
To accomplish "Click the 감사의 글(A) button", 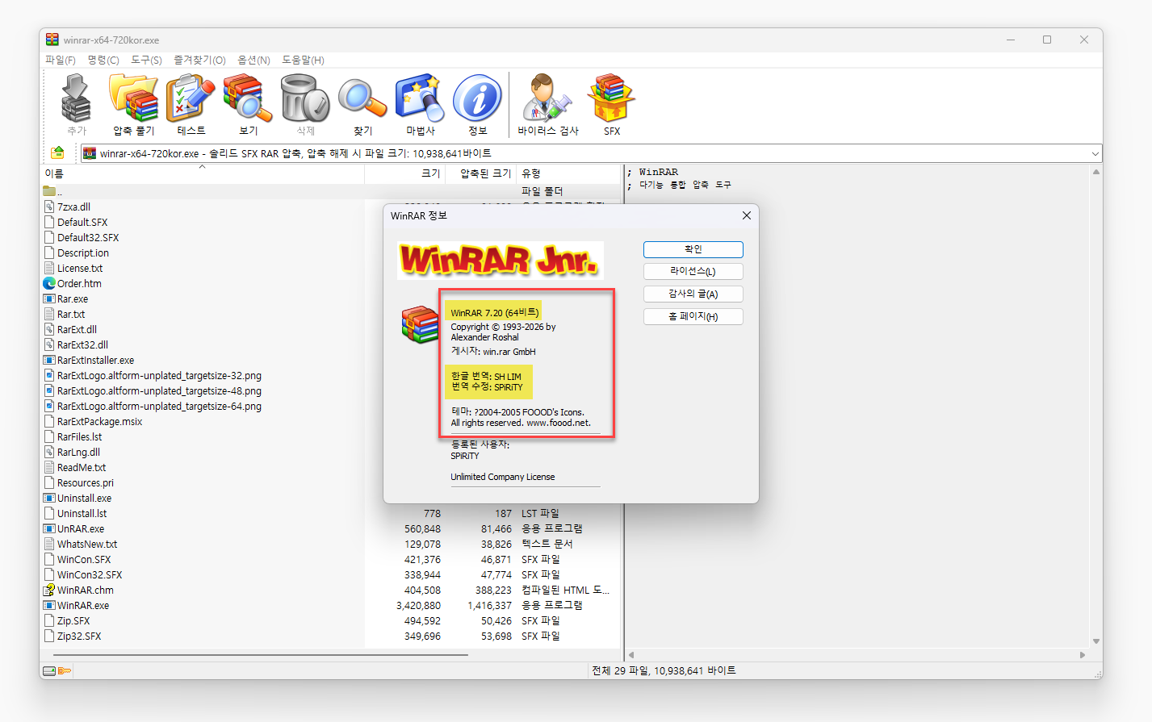I will (x=693, y=294).
